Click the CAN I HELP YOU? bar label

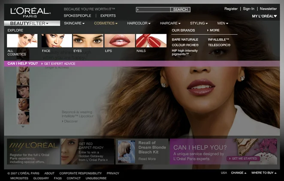coord(23,63)
